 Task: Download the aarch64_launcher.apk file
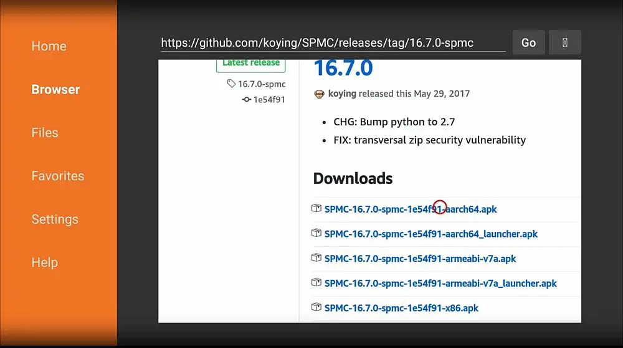pos(430,234)
